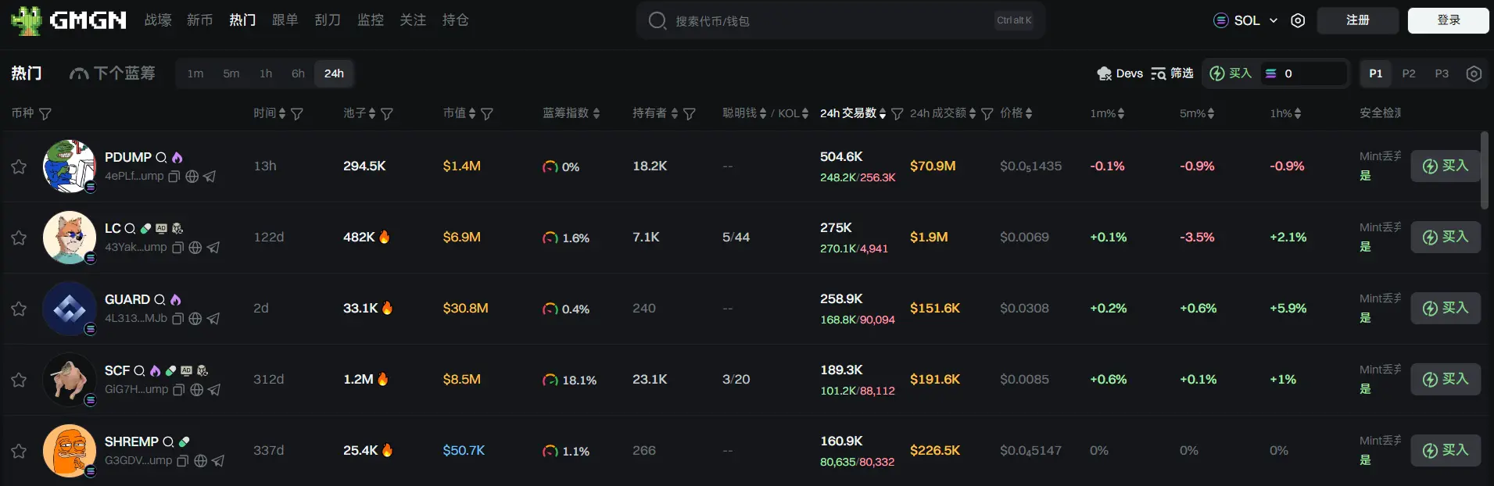Image resolution: width=1494 pixels, height=486 pixels.
Task: Favorite the PDUMP token with star
Action: 19,166
